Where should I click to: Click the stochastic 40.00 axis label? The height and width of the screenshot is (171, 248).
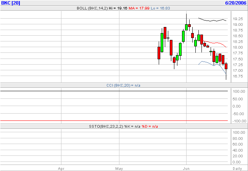coord(238,150)
